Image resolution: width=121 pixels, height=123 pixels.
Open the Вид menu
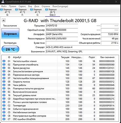[x=30, y=6]
